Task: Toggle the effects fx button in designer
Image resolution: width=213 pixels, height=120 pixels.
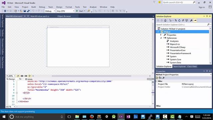Action: [18, 76]
